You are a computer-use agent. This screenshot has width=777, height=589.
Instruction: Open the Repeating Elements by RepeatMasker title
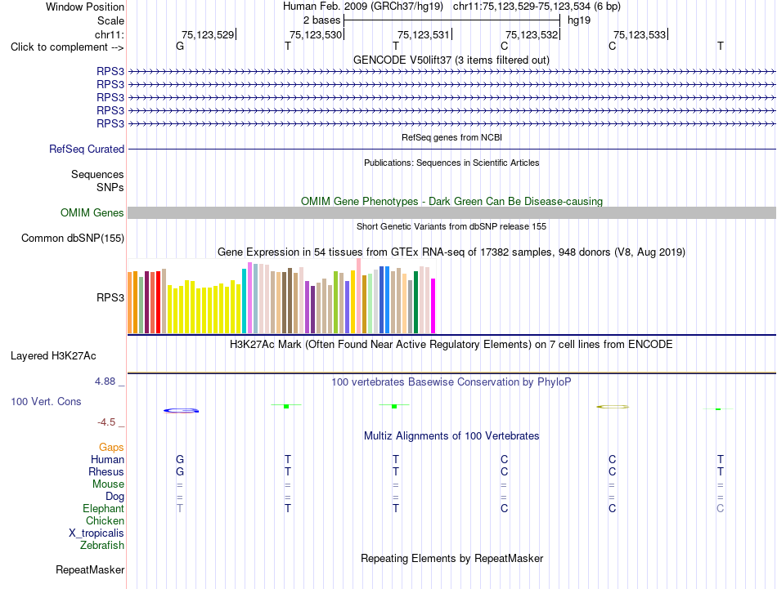point(451,558)
